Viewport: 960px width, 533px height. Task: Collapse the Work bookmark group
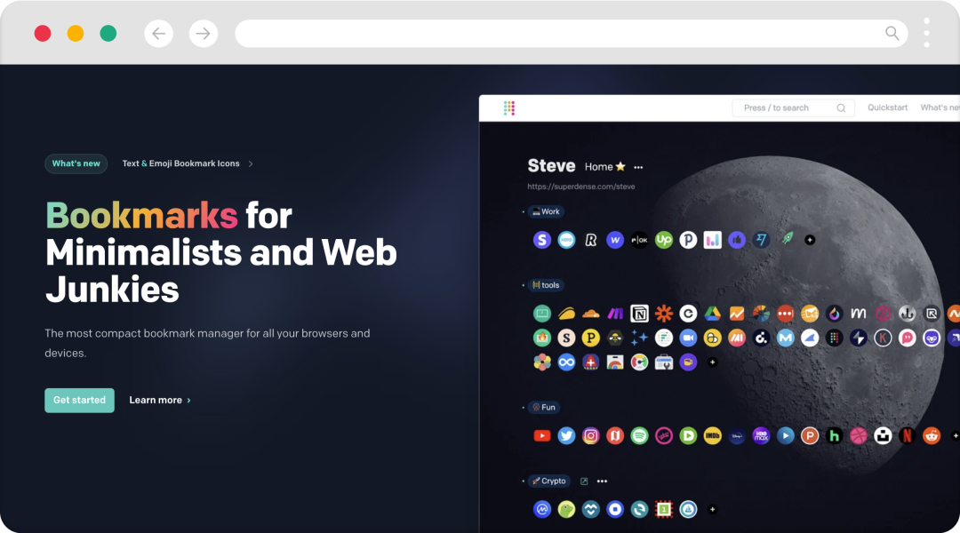click(523, 211)
